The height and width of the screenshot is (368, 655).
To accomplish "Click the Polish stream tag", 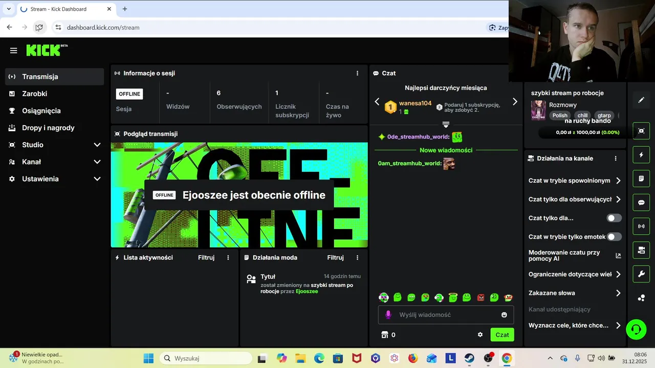I will [x=560, y=116].
